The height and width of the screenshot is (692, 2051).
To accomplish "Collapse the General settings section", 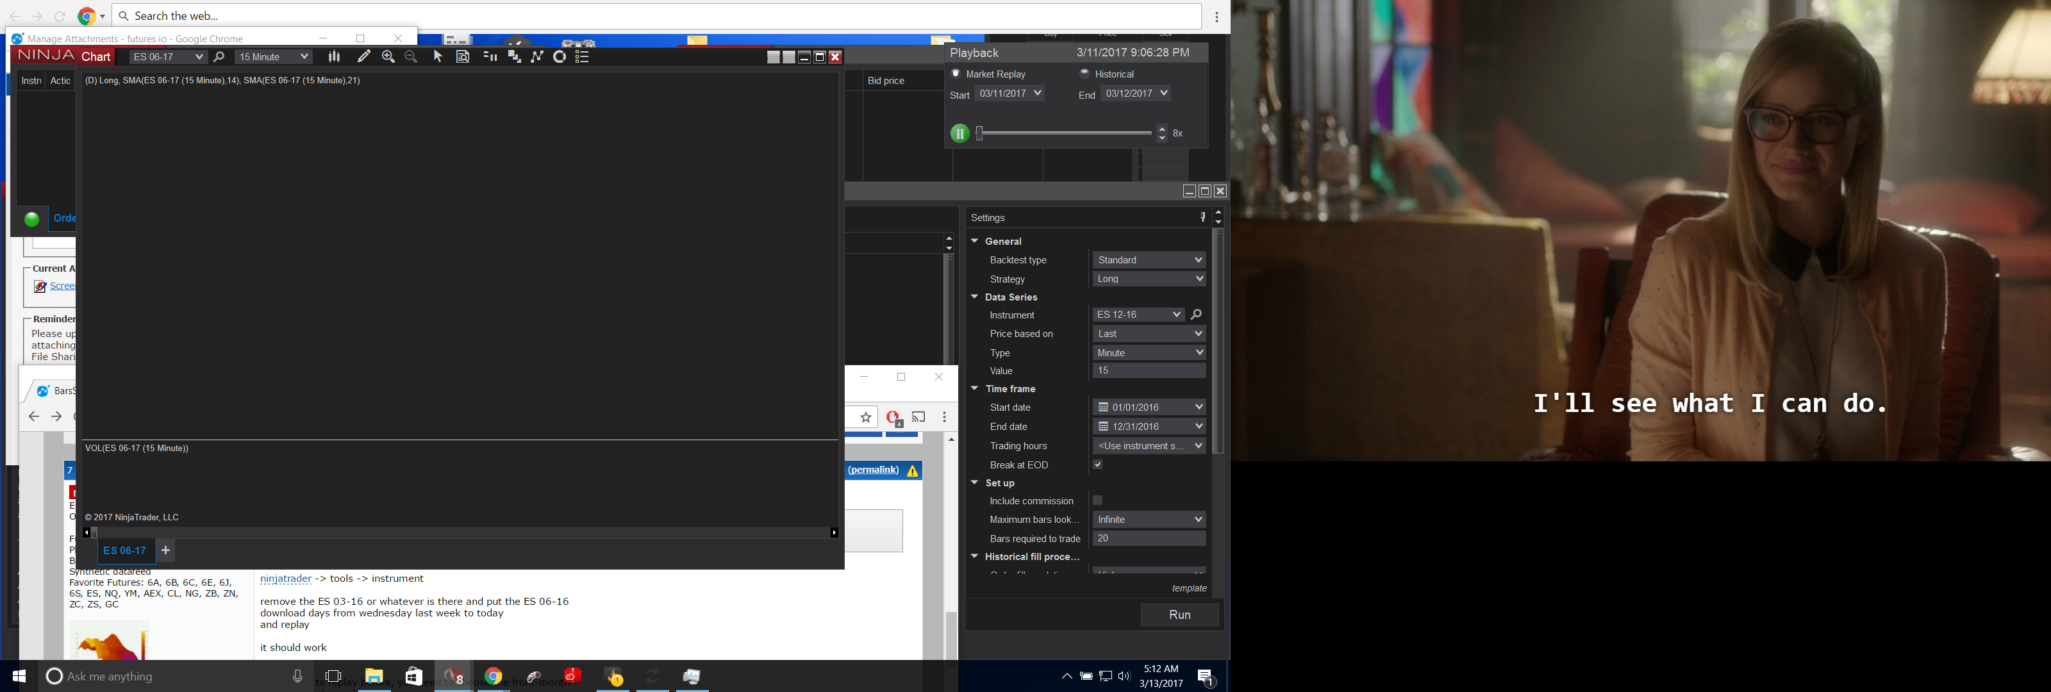I will click(x=974, y=240).
